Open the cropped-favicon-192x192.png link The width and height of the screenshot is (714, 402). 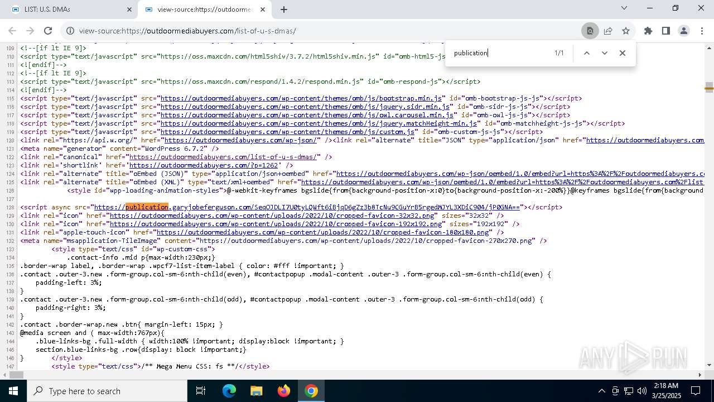coord(276,224)
